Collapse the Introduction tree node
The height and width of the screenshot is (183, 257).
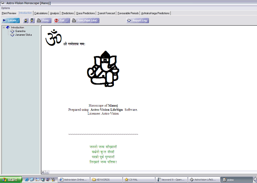[x=4, y=27]
